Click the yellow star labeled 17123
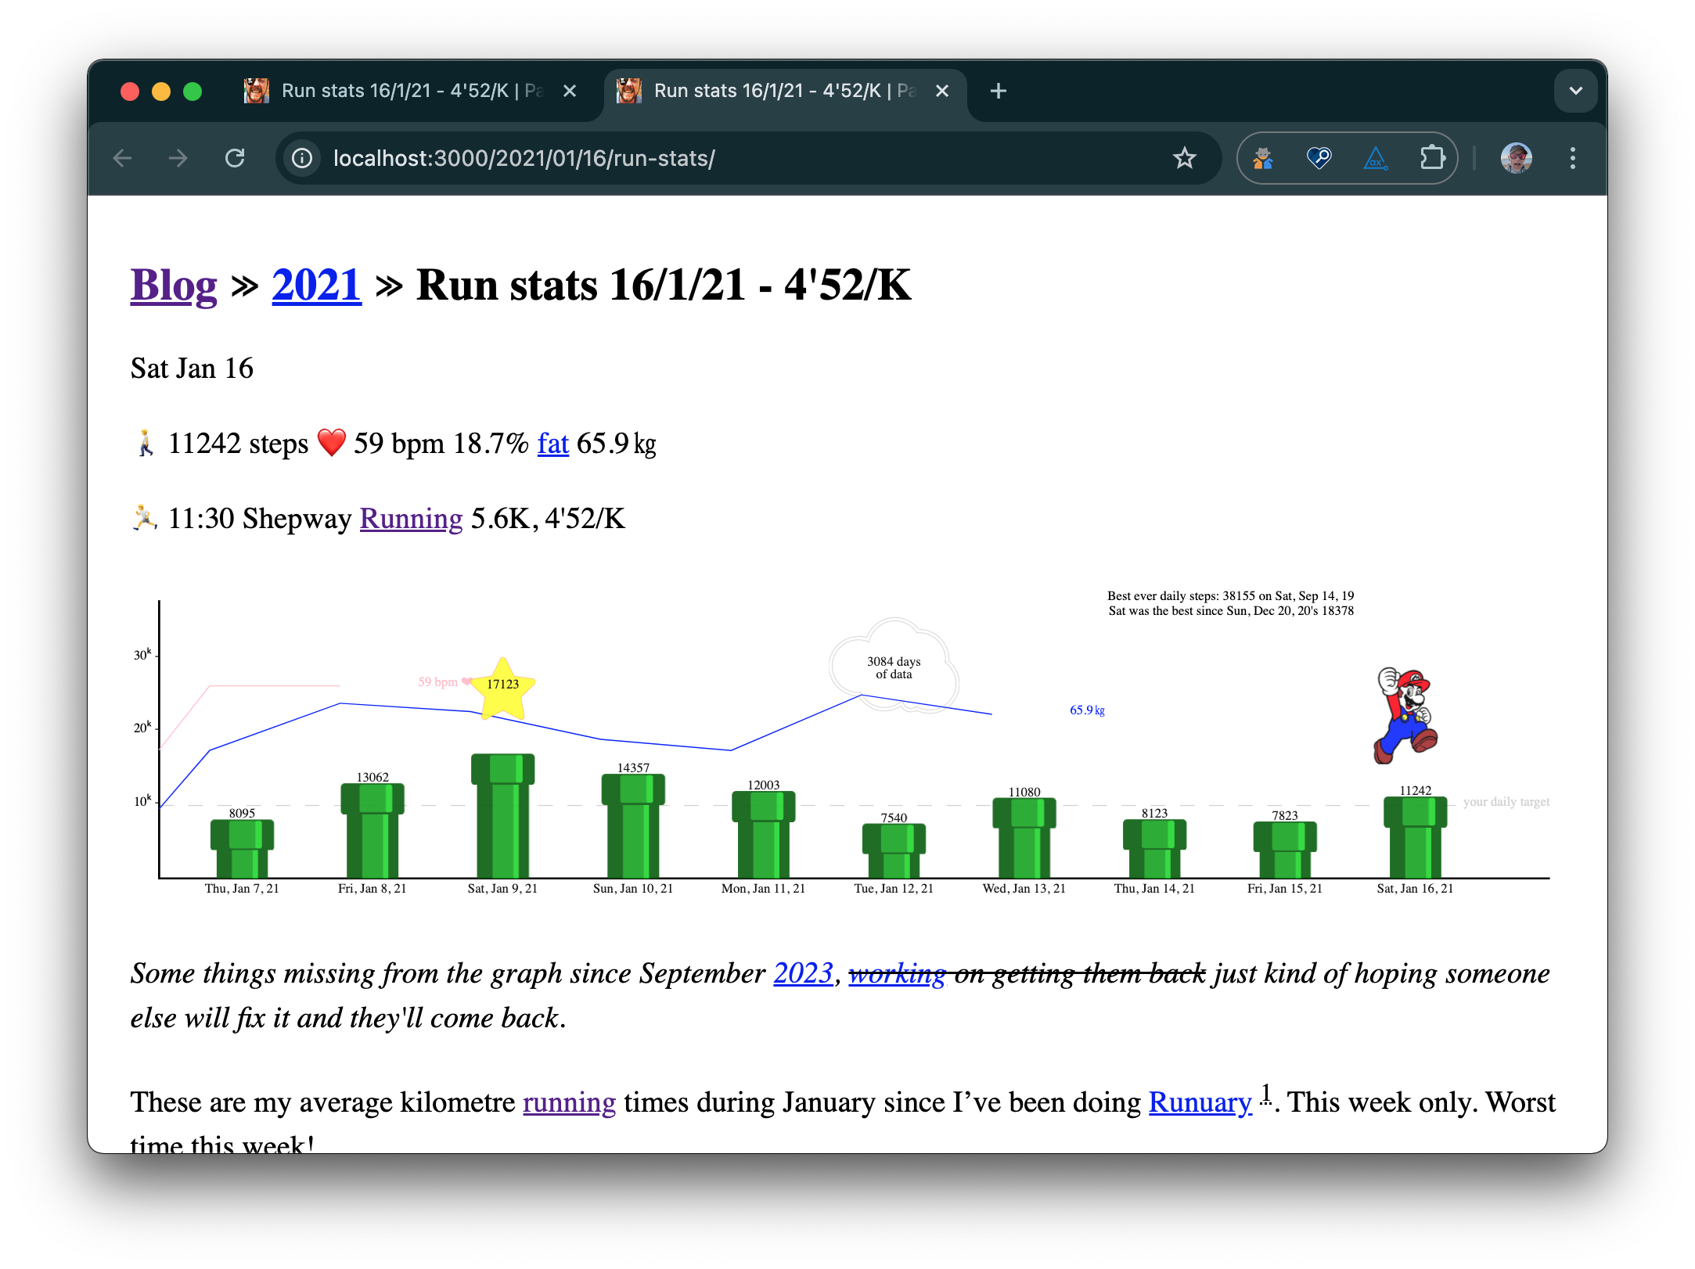This screenshot has height=1269, width=1695. pos(503,687)
